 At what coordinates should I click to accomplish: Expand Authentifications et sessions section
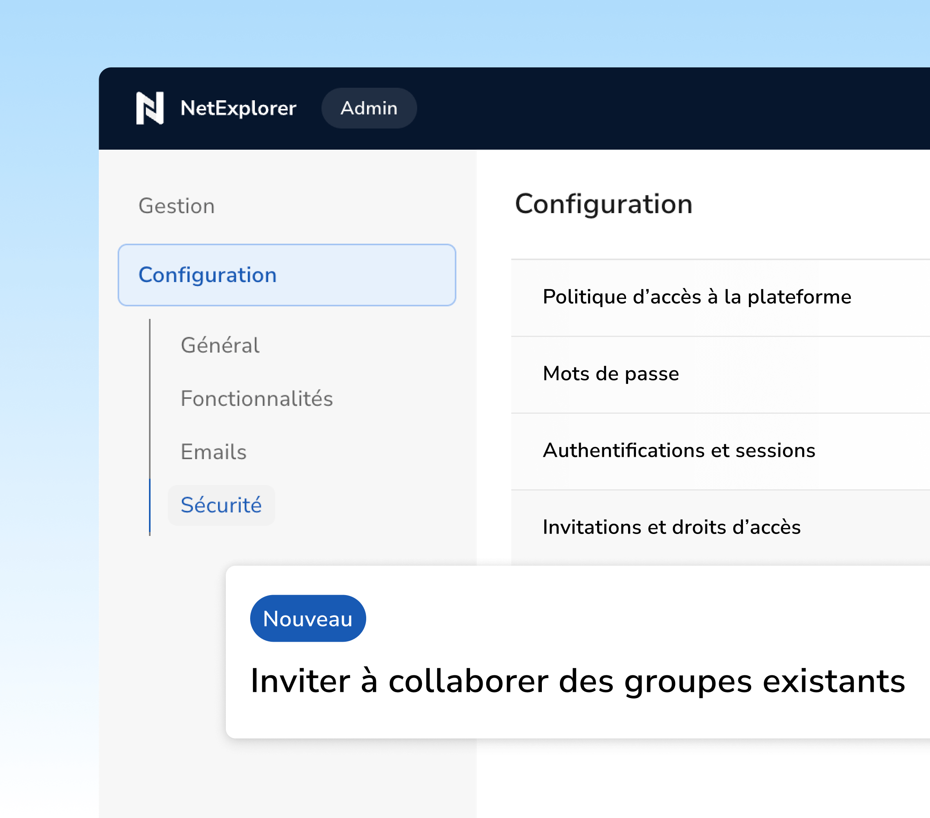[x=679, y=451]
